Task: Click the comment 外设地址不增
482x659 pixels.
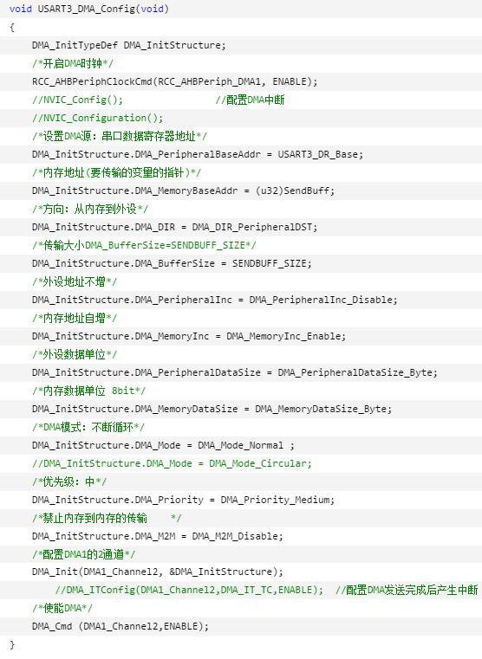Action: click(x=75, y=281)
